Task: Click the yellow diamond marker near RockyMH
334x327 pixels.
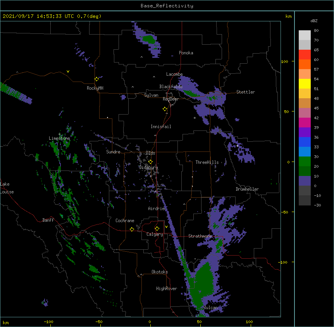Action: coord(97,79)
